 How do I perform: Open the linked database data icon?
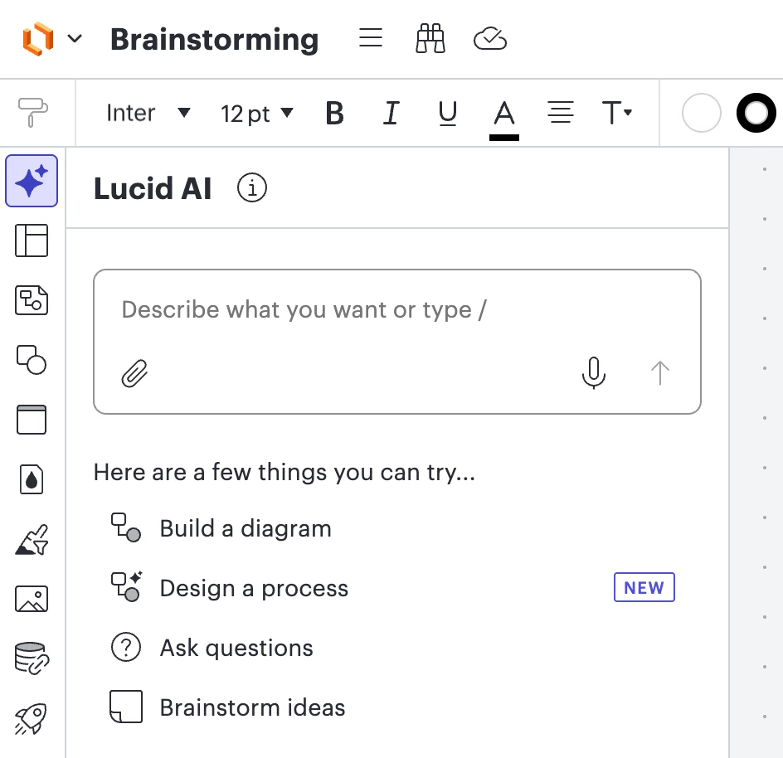pos(32,658)
